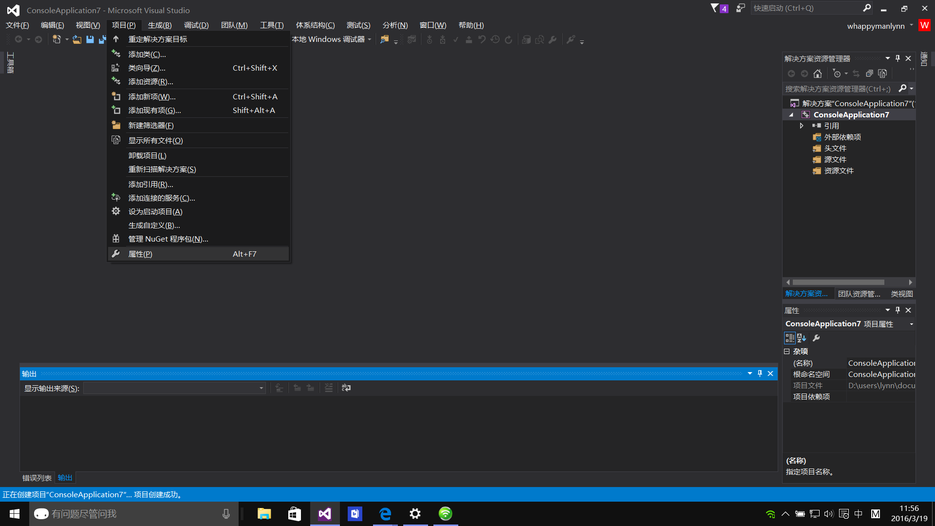
Task: Click the Find in Files folder-search icon
Action: click(385, 39)
